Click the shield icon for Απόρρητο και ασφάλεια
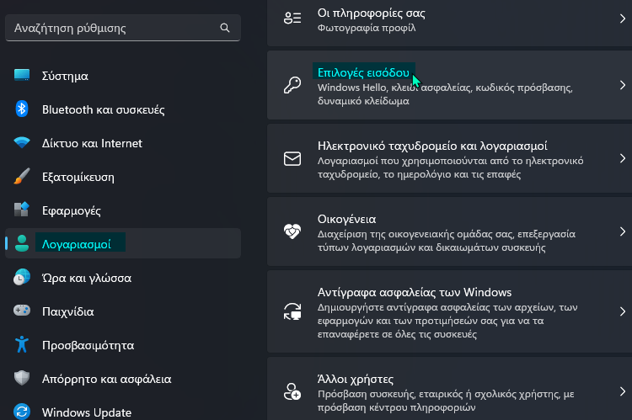632x420 pixels. 22,378
